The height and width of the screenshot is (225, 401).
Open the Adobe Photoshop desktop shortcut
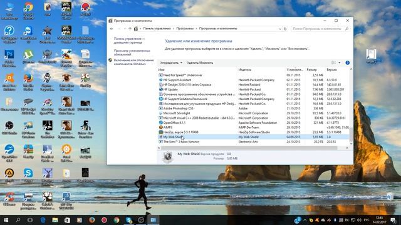[x=9, y=58]
